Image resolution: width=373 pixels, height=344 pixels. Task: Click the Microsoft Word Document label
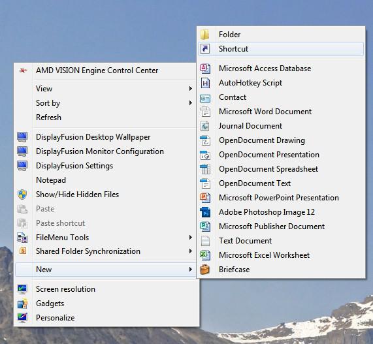(x=265, y=112)
